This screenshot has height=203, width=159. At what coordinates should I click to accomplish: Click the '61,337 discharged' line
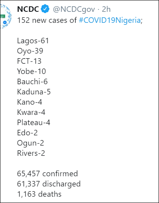tap(49, 184)
